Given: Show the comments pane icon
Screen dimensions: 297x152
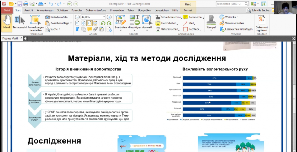Looking at the screenshot, I should tap(89, 29).
